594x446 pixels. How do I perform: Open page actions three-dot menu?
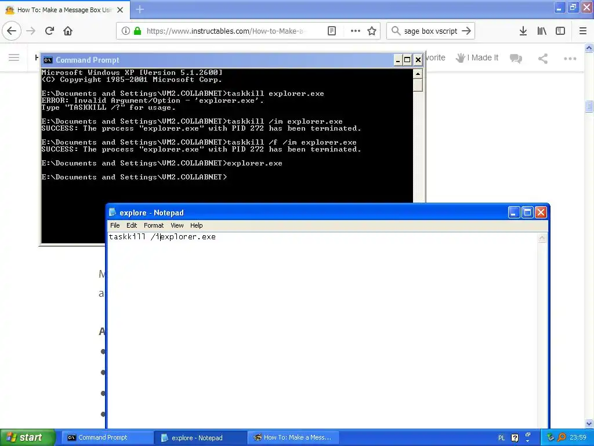[x=356, y=31]
